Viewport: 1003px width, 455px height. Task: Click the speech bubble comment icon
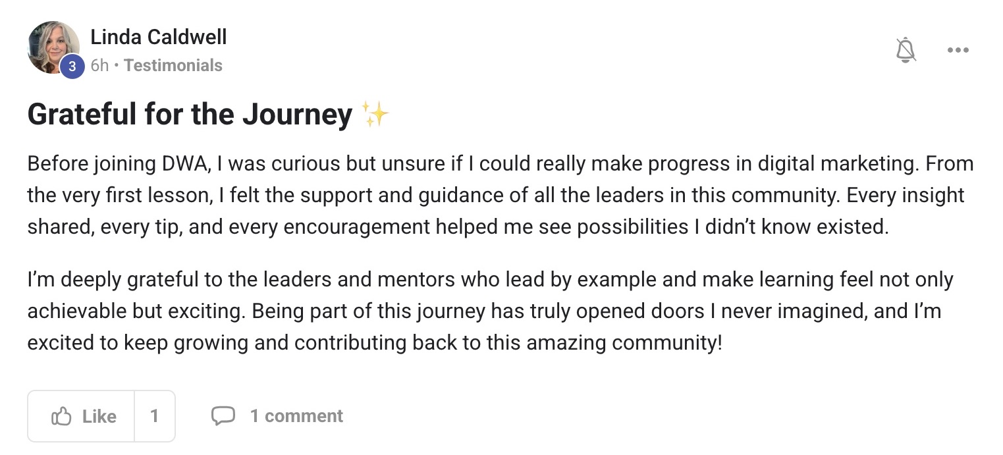pos(223,416)
